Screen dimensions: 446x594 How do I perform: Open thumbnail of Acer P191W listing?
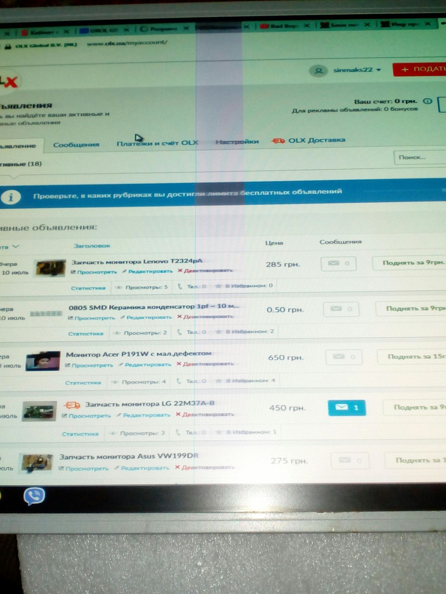[x=43, y=361]
